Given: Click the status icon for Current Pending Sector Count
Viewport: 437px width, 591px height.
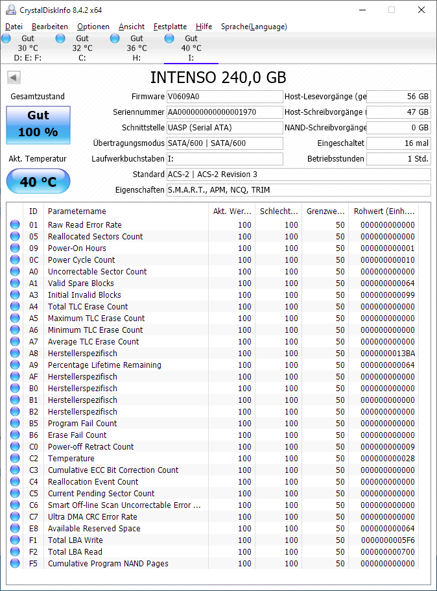Looking at the screenshot, I should point(15,494).
